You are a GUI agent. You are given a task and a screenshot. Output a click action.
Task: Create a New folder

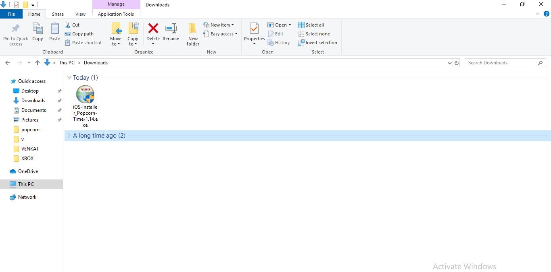(x=193, y=34)
